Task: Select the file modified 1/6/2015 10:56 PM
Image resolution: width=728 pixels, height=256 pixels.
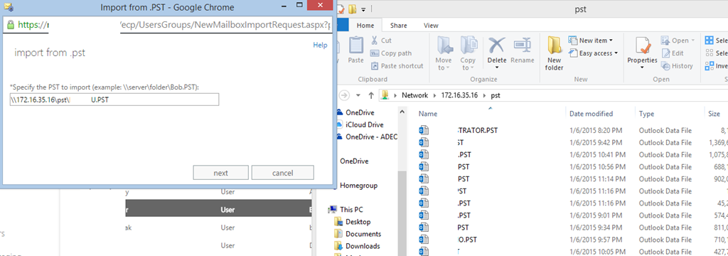Action: (572, 167)
